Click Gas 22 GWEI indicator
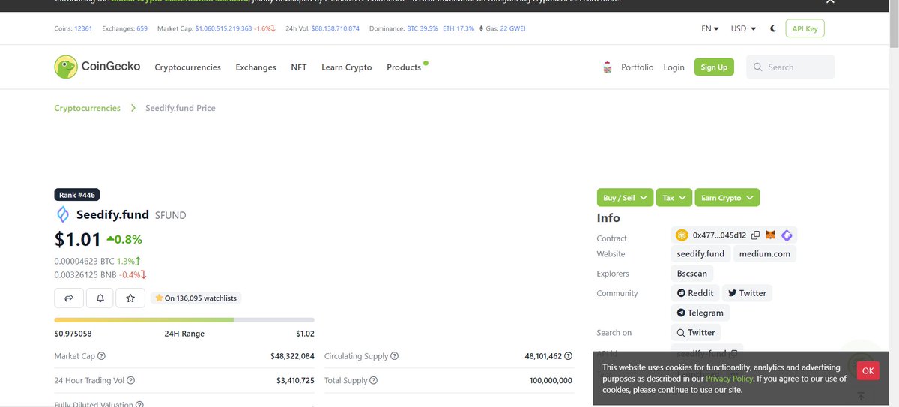This screenshot has height=407, width=899. 503,28
